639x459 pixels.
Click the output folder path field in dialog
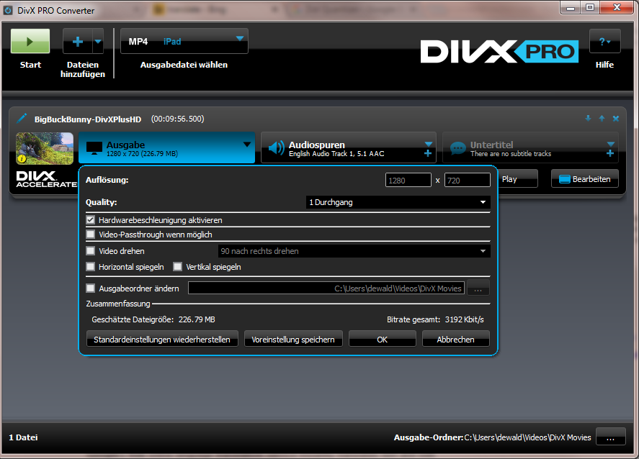(326, 288)
